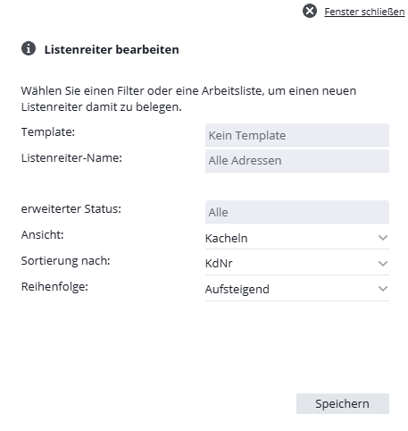Click the Template: label
The image size is (408, 431).
pos(48,131)
